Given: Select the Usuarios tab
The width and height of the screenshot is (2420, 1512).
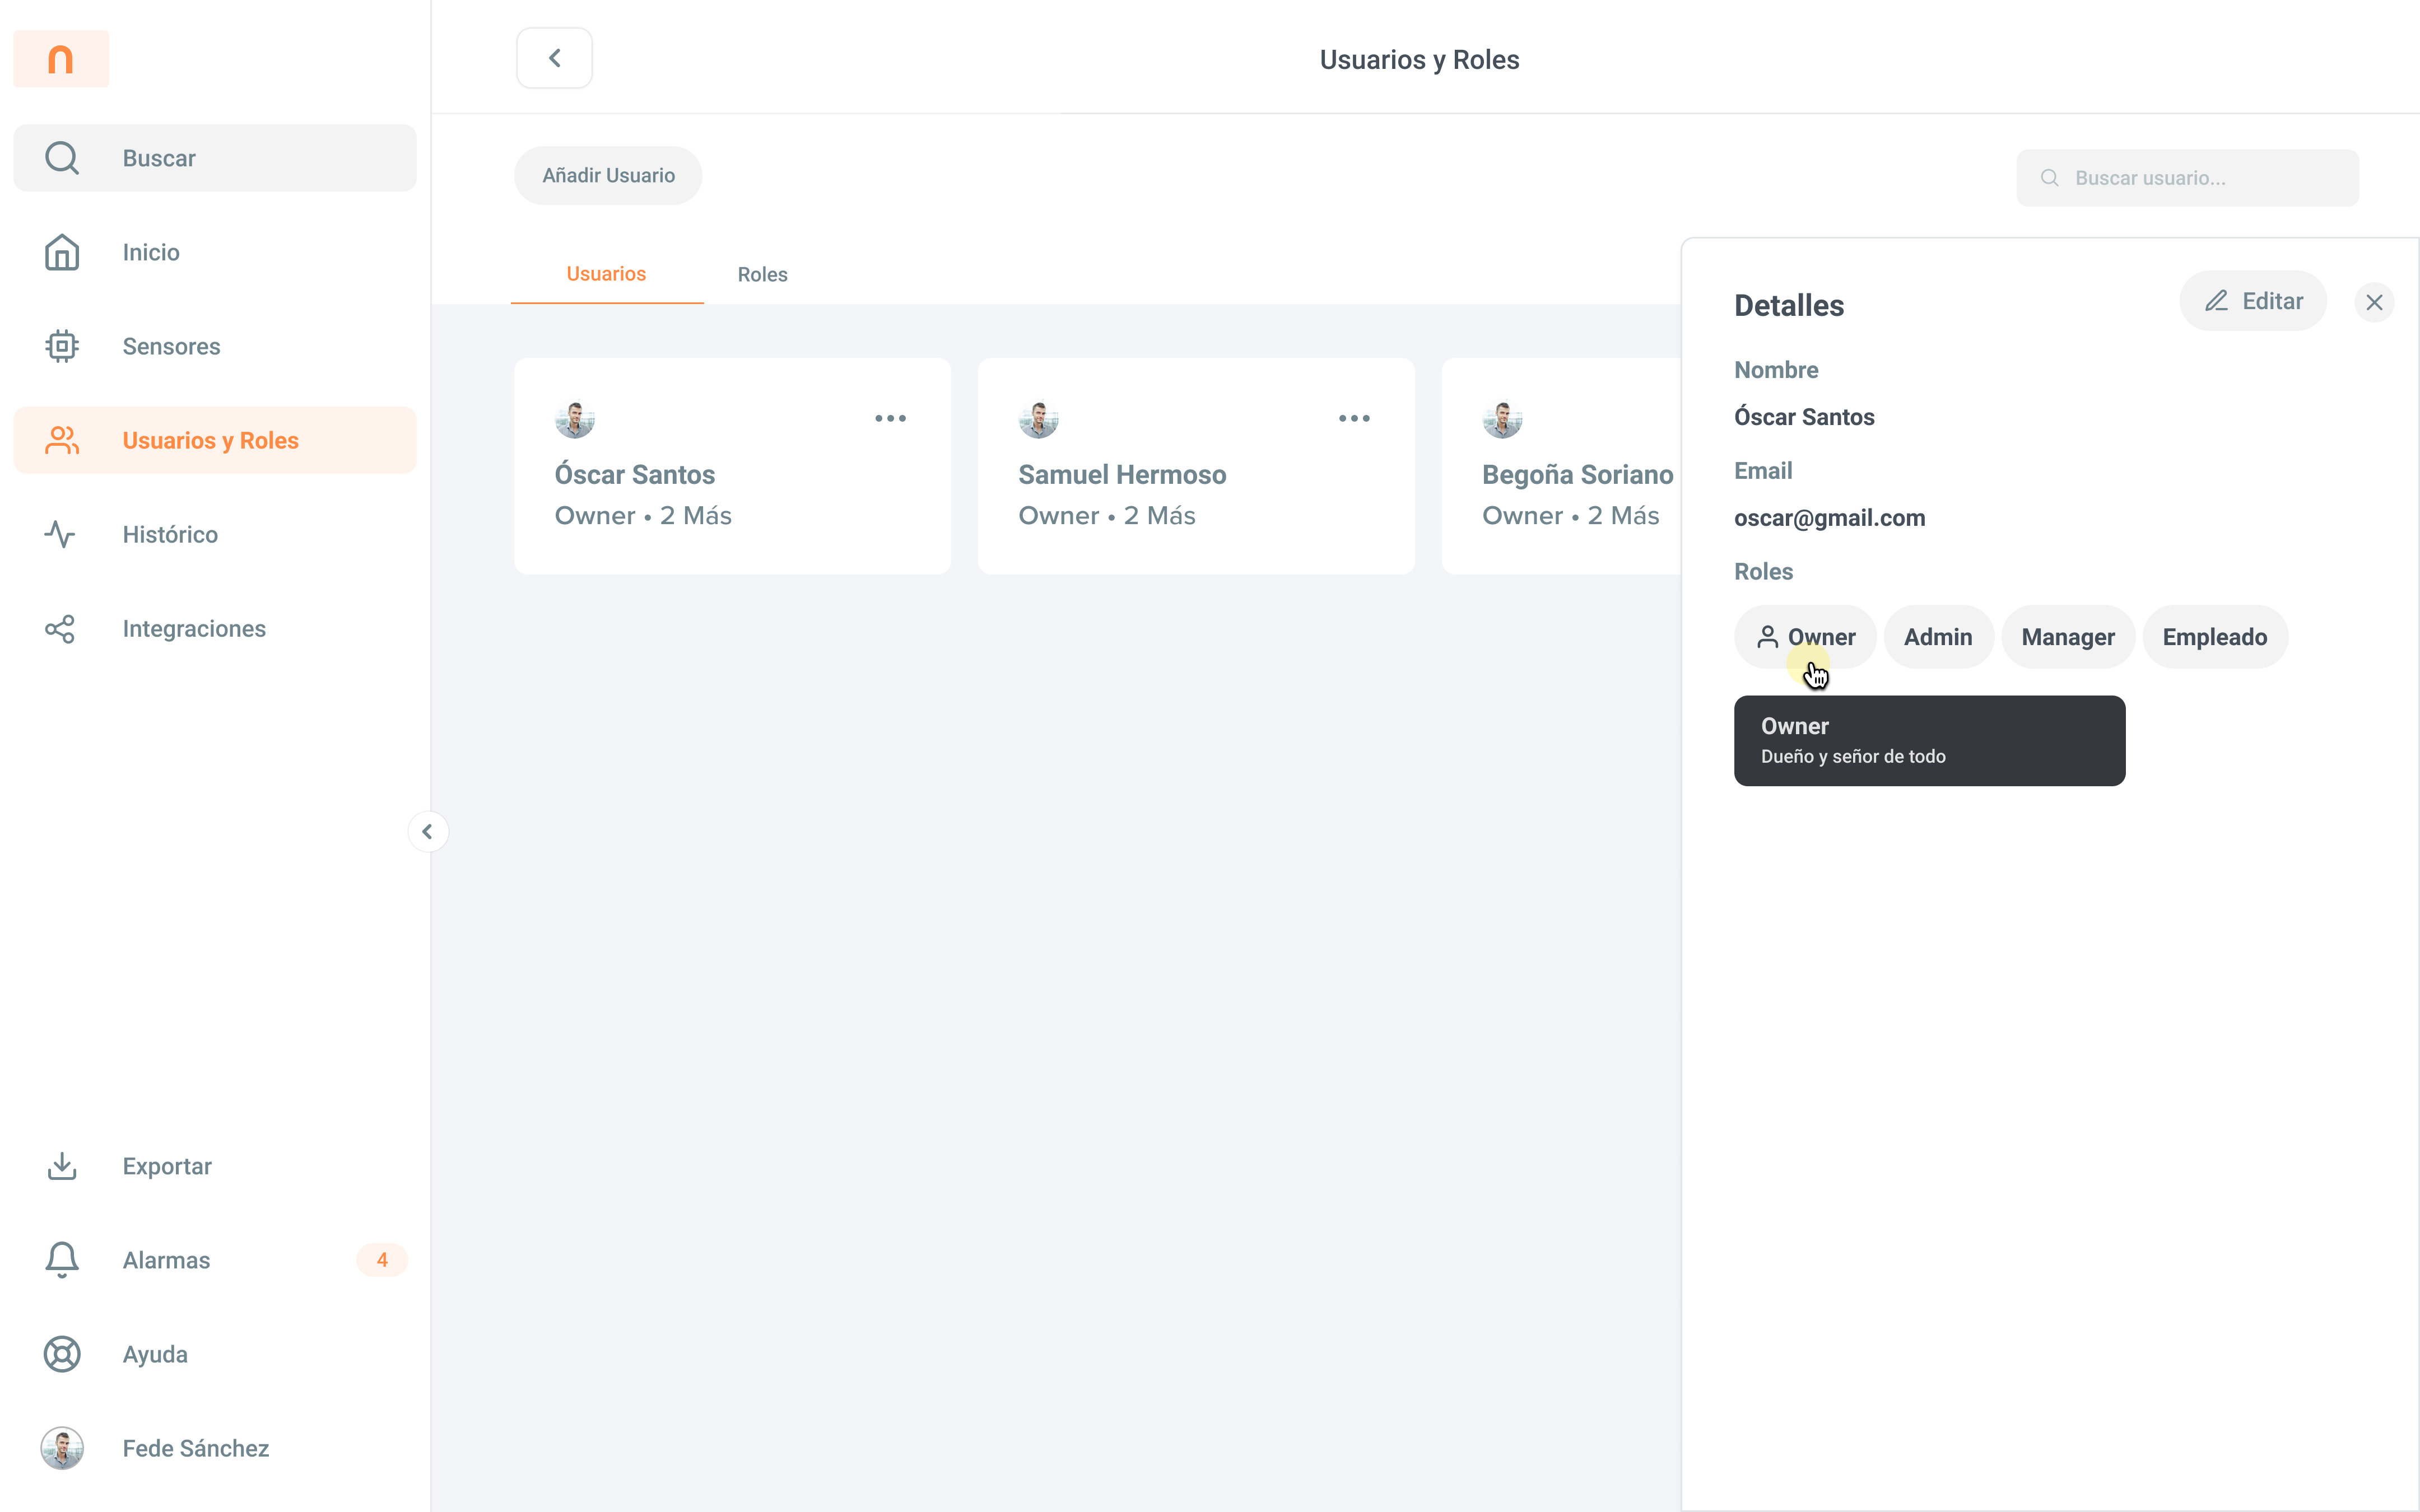Looking at the screenshot, I should (606, 274).
